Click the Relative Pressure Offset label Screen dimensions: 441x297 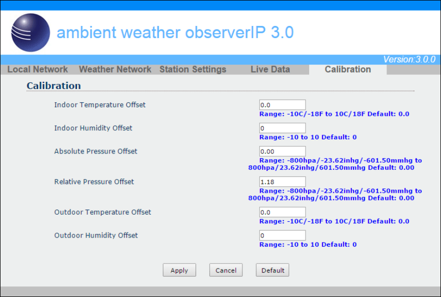(94, 182)
